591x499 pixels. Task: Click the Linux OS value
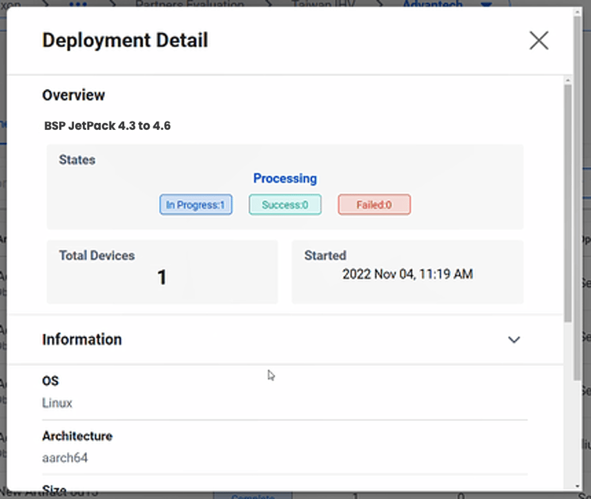click(x=57, y=403)
